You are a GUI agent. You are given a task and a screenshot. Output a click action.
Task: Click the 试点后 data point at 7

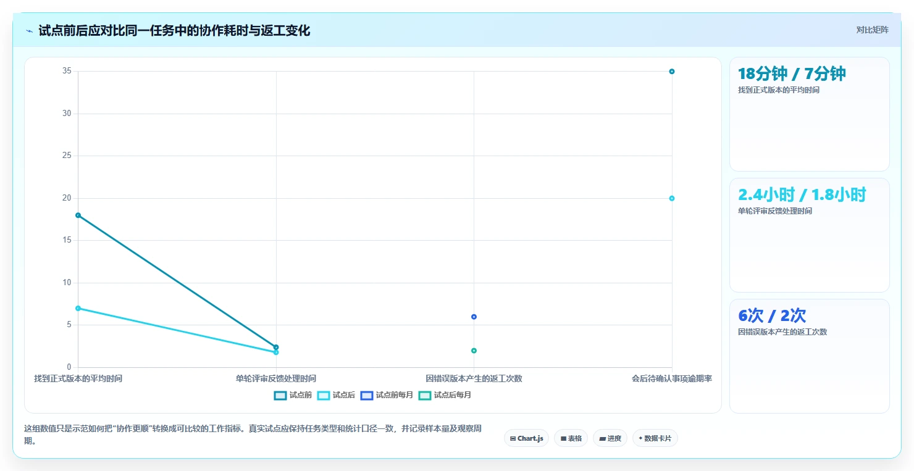click(78, 308)
